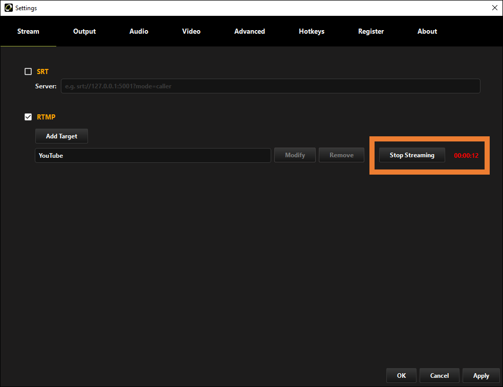Switch to the Stream tab

(x=28, y=31)
